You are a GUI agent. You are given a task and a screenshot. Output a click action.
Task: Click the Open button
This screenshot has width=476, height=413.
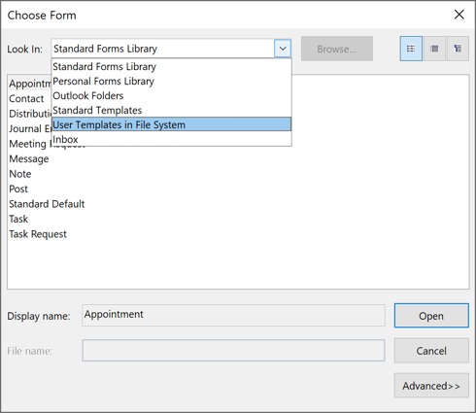pyautogui.click(x=431, y=316)
